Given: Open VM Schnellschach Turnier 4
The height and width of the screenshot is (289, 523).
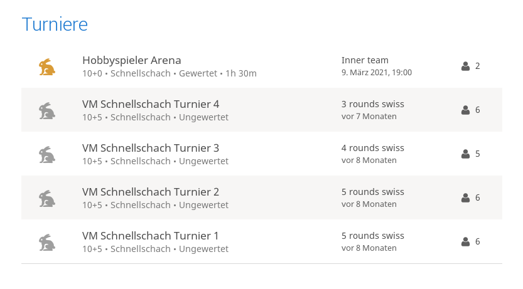Looking at the screenshot, I should pos(150,105).
